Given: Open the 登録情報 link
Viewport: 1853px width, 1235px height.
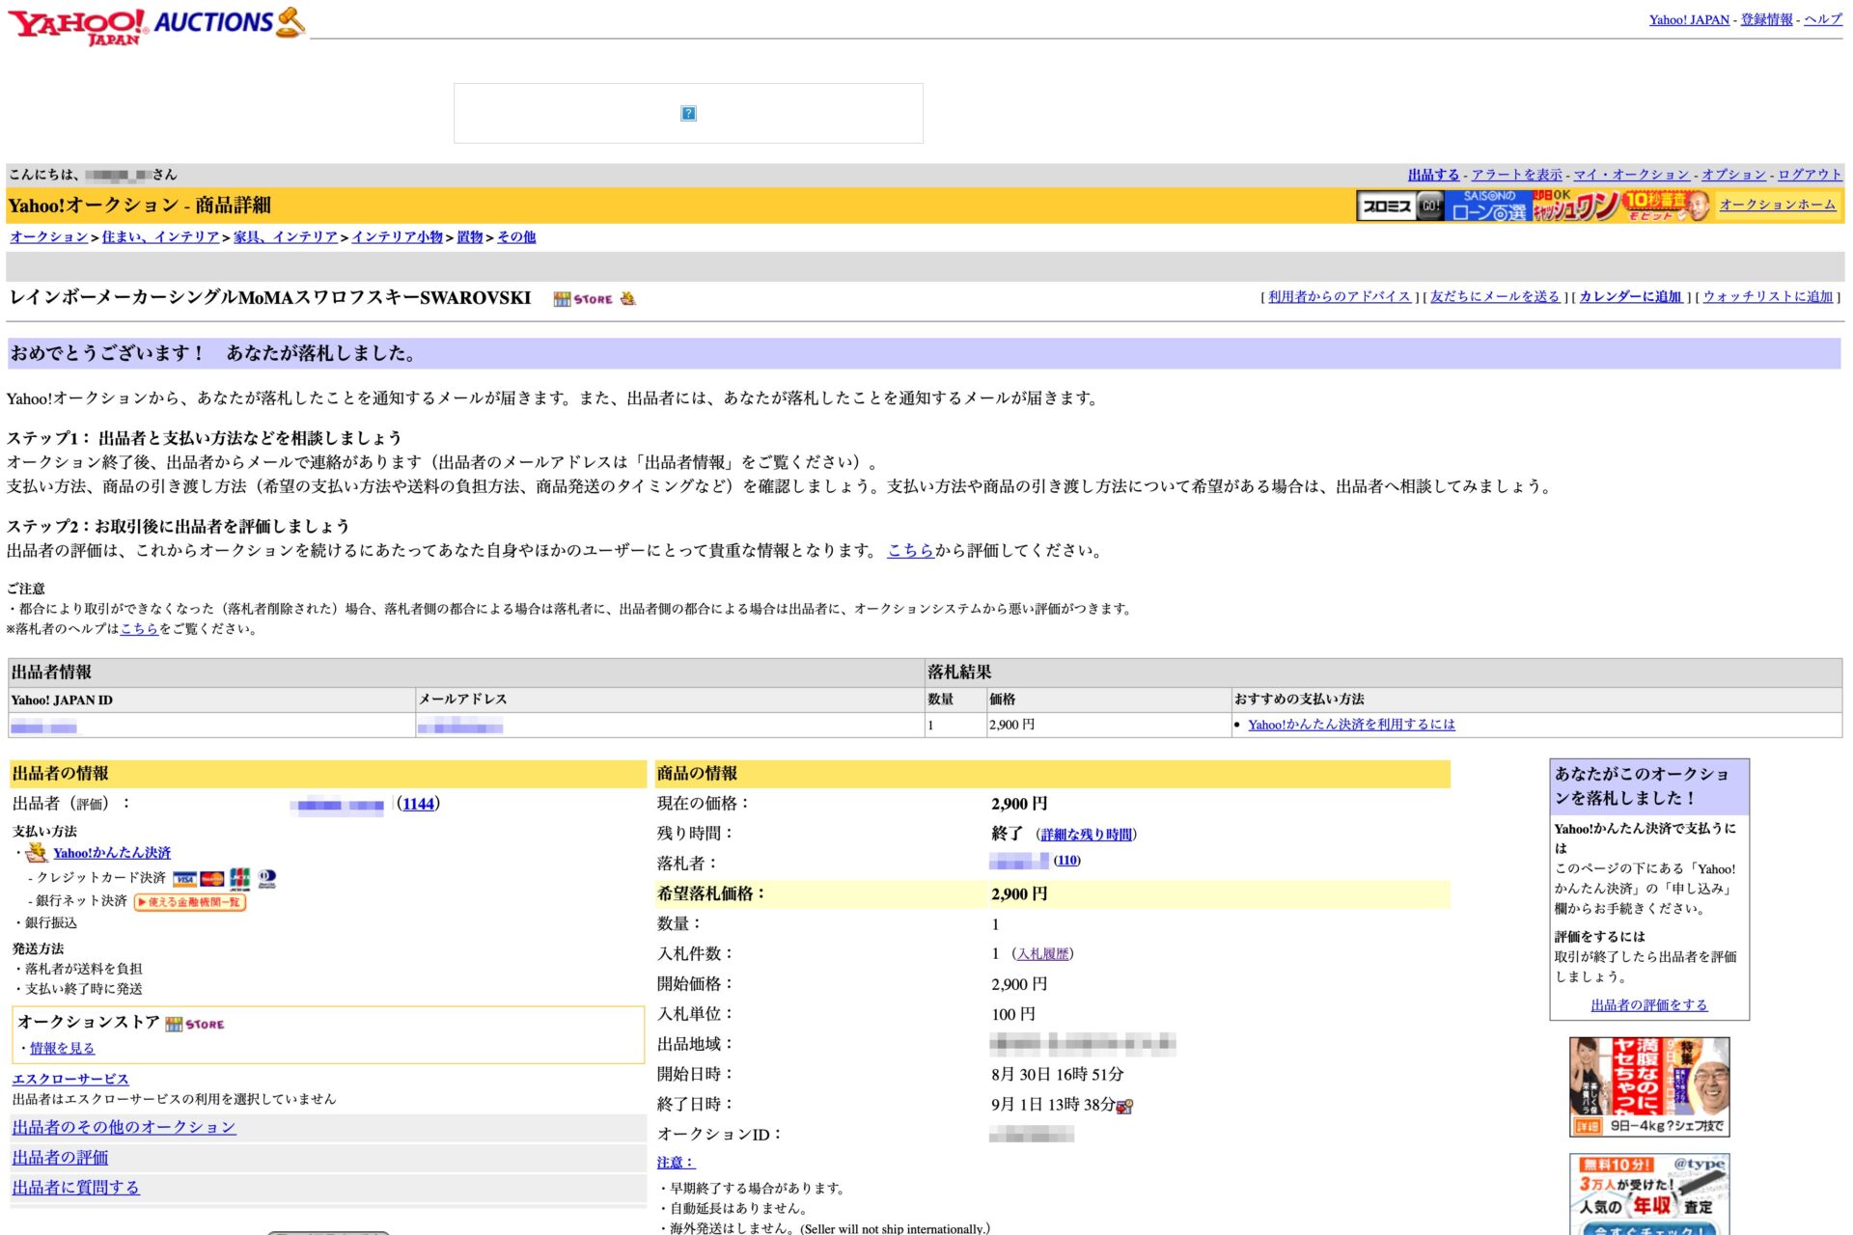Looking at the screenshot, I should tap(1766, 19).
